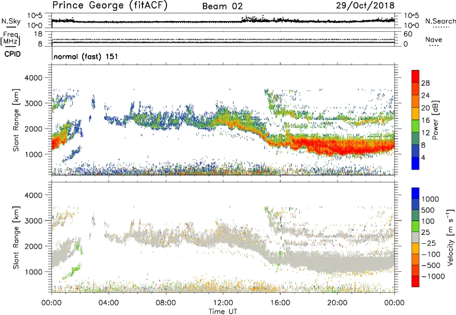Image resolution: width=456 pixels, height=315 pixels.
Task: Click the '60' Nave axis label
Action: point(408,34)
